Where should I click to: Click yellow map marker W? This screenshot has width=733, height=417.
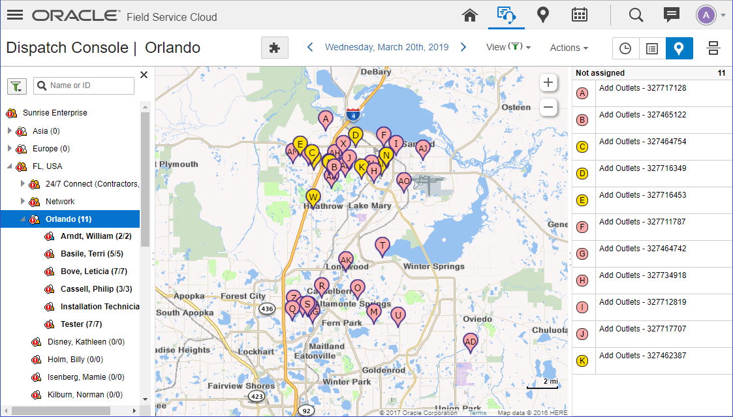tap(313, 198)
